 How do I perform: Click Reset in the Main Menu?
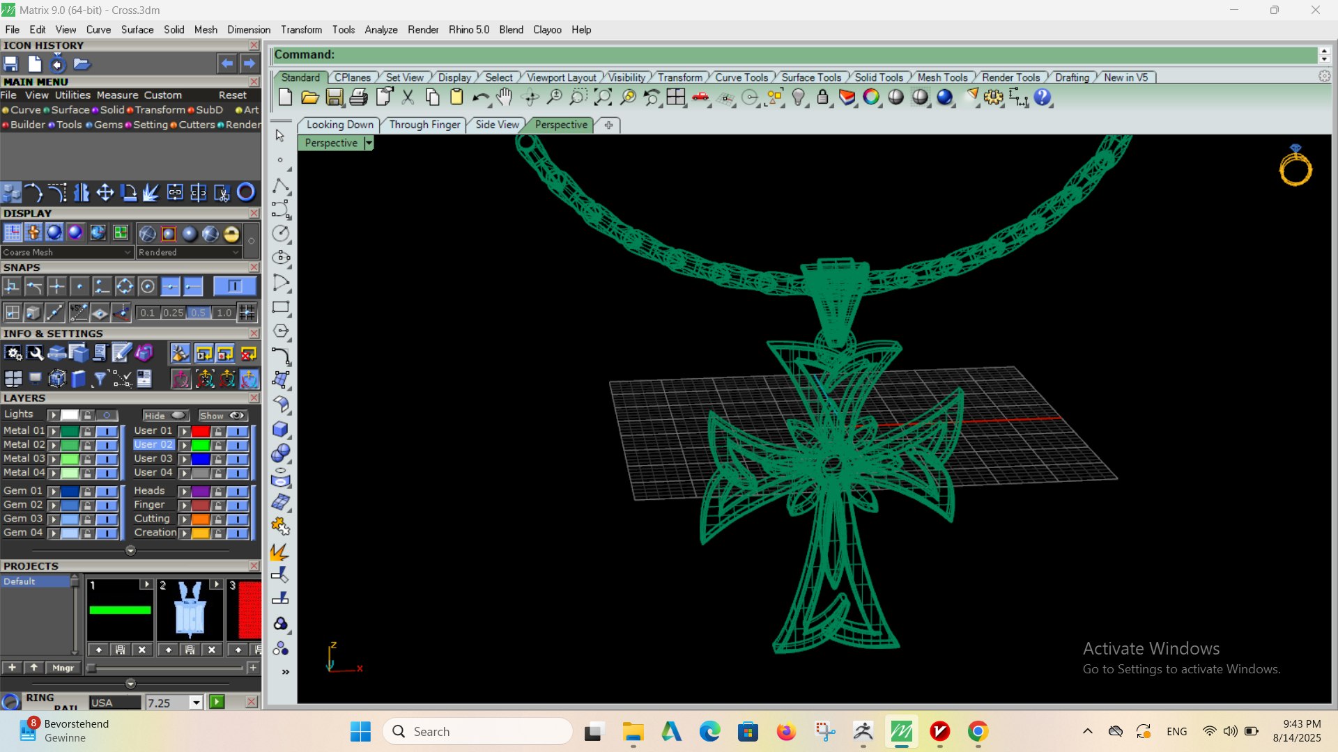[x=232, y=95]
